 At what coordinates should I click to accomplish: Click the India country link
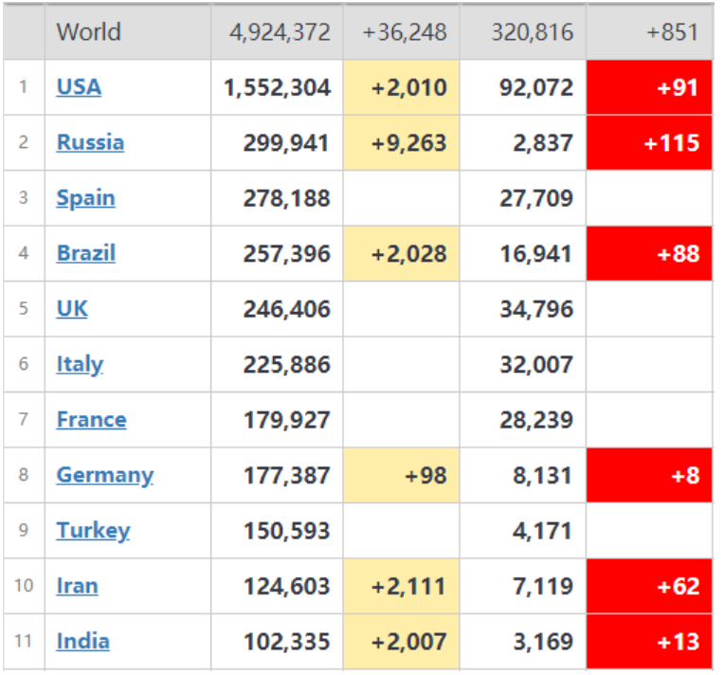tap(82, 641)
